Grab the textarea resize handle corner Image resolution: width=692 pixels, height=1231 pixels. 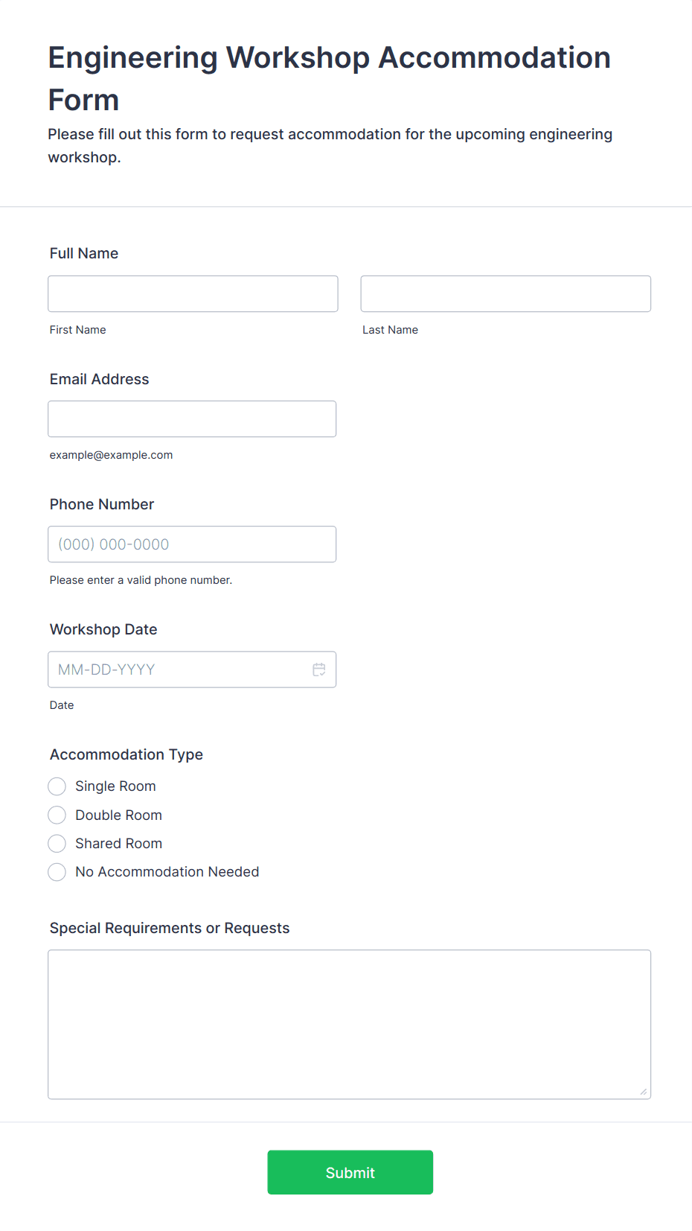coord(643,1092)
